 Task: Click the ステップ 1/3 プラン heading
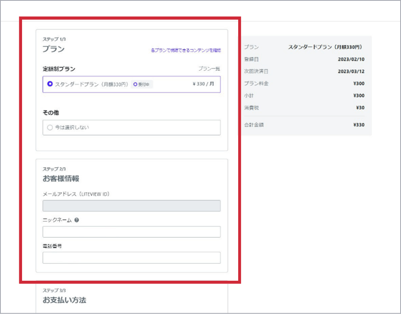tap(53, 48)
